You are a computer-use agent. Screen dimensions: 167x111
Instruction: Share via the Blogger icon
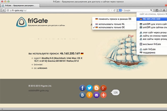tap(96, 88)
